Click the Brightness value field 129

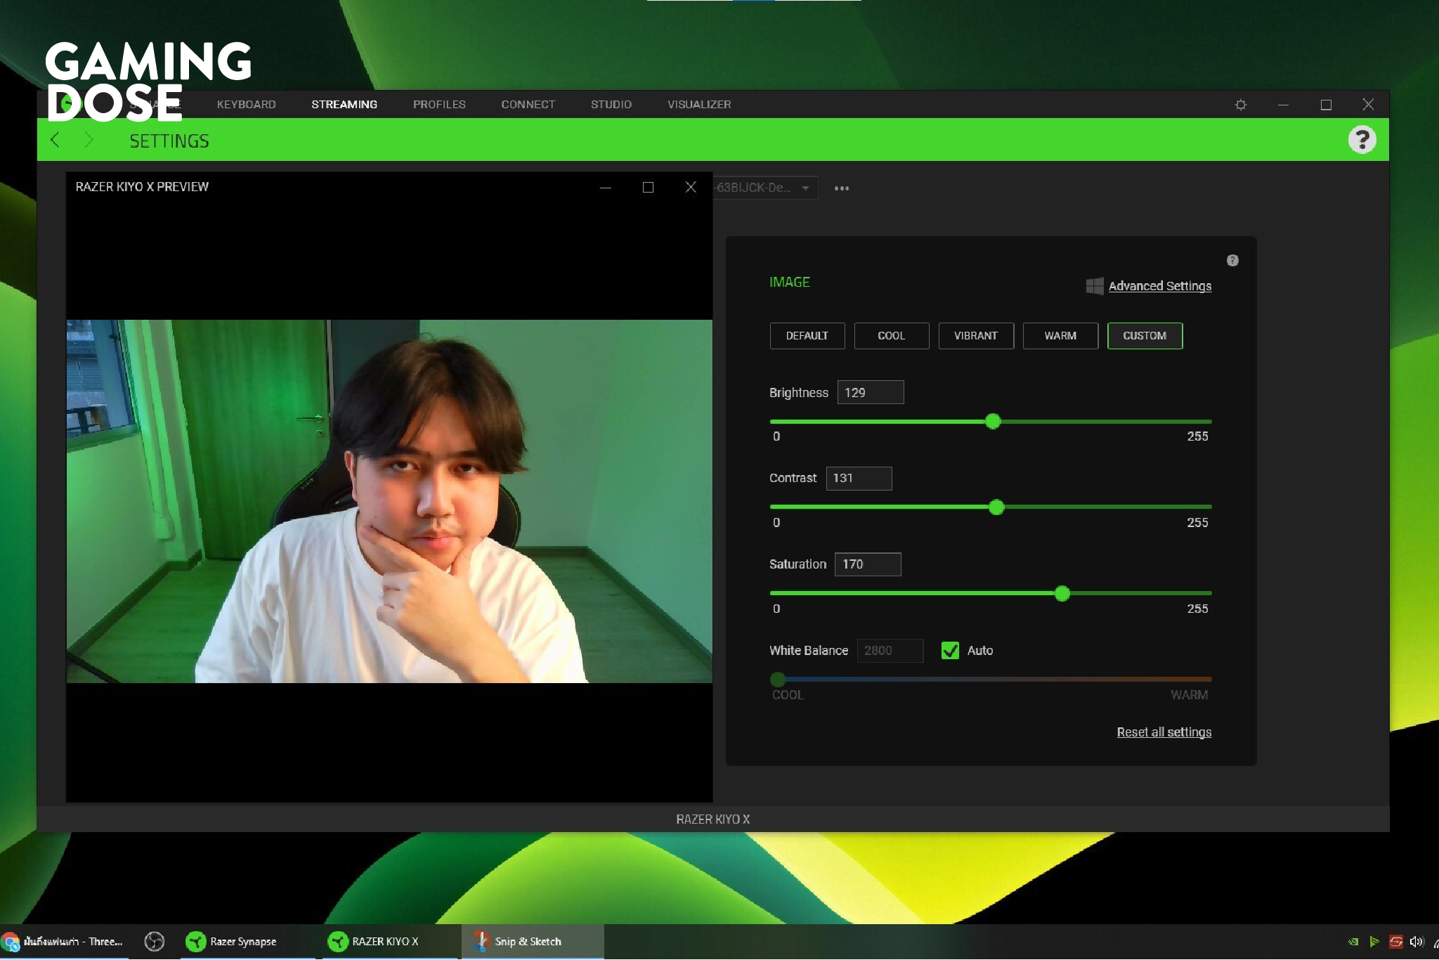(871, 393)
